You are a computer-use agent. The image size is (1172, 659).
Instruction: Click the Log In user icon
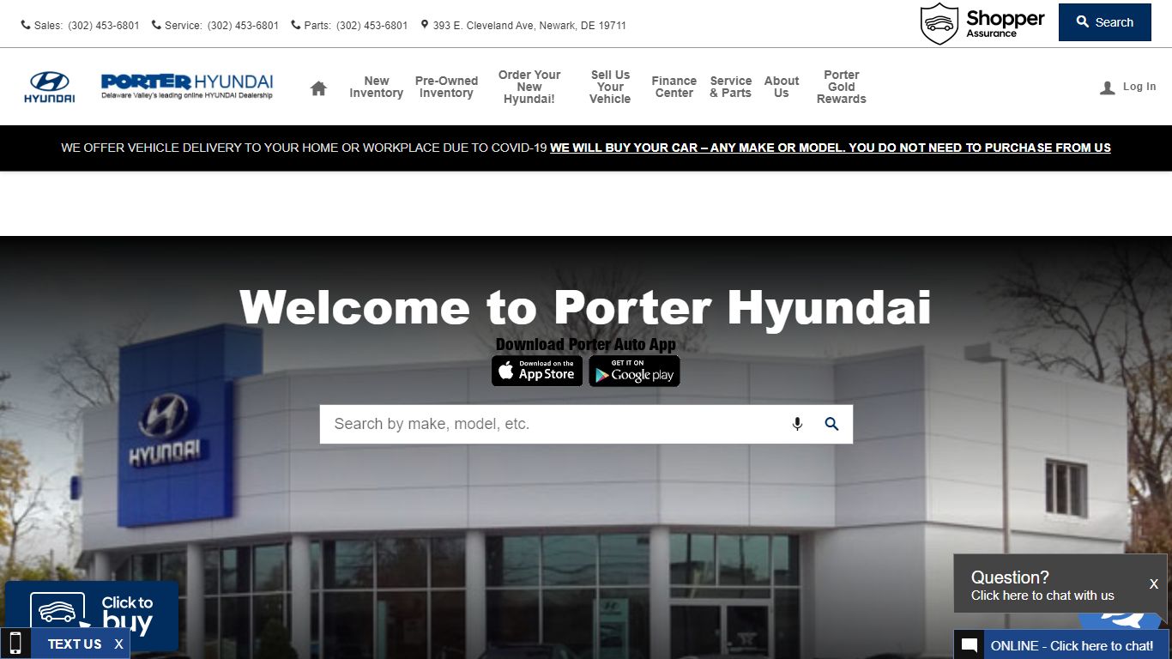click(1108, 88)
